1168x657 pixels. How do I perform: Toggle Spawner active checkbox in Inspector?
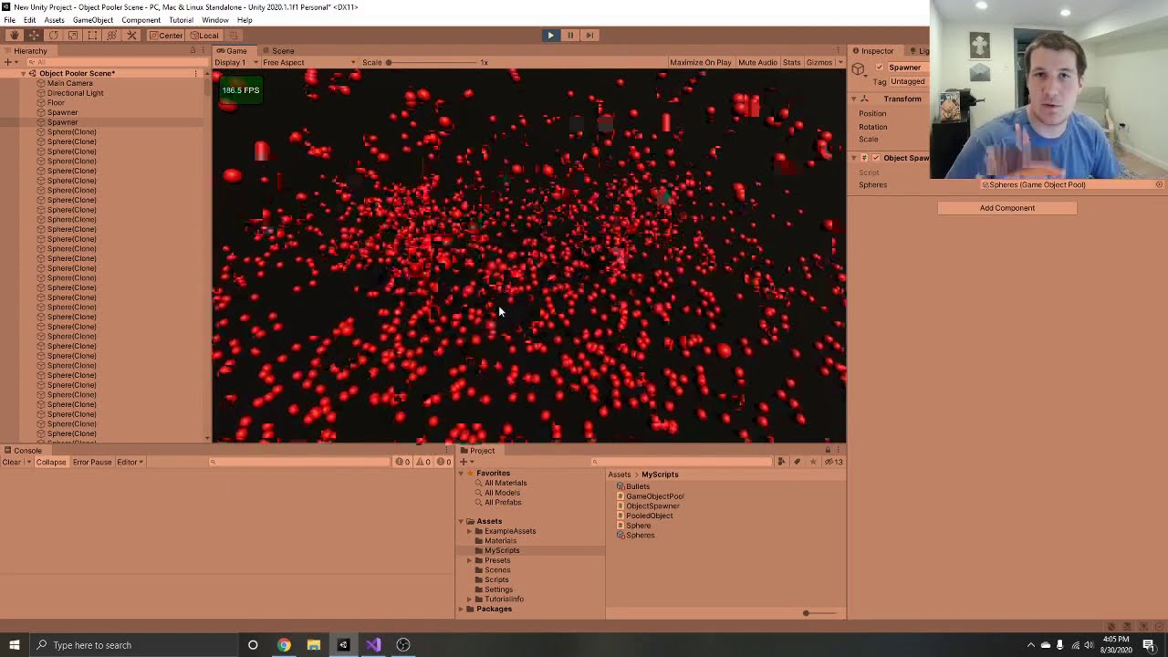click(880, 68)
